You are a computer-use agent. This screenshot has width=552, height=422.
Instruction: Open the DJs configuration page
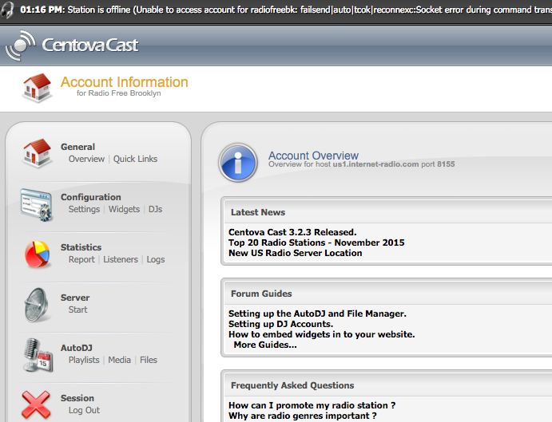pyautogui.click(x=155, y=209)
